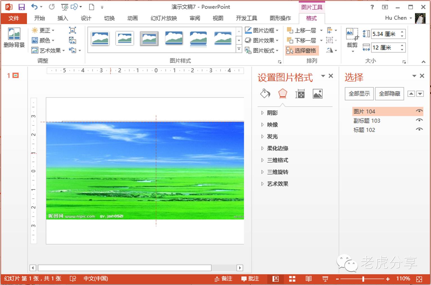The width and height of the screenshot is (431, 285).
Task: Click the zoom slider in status bar
Action: pos(363,279)
